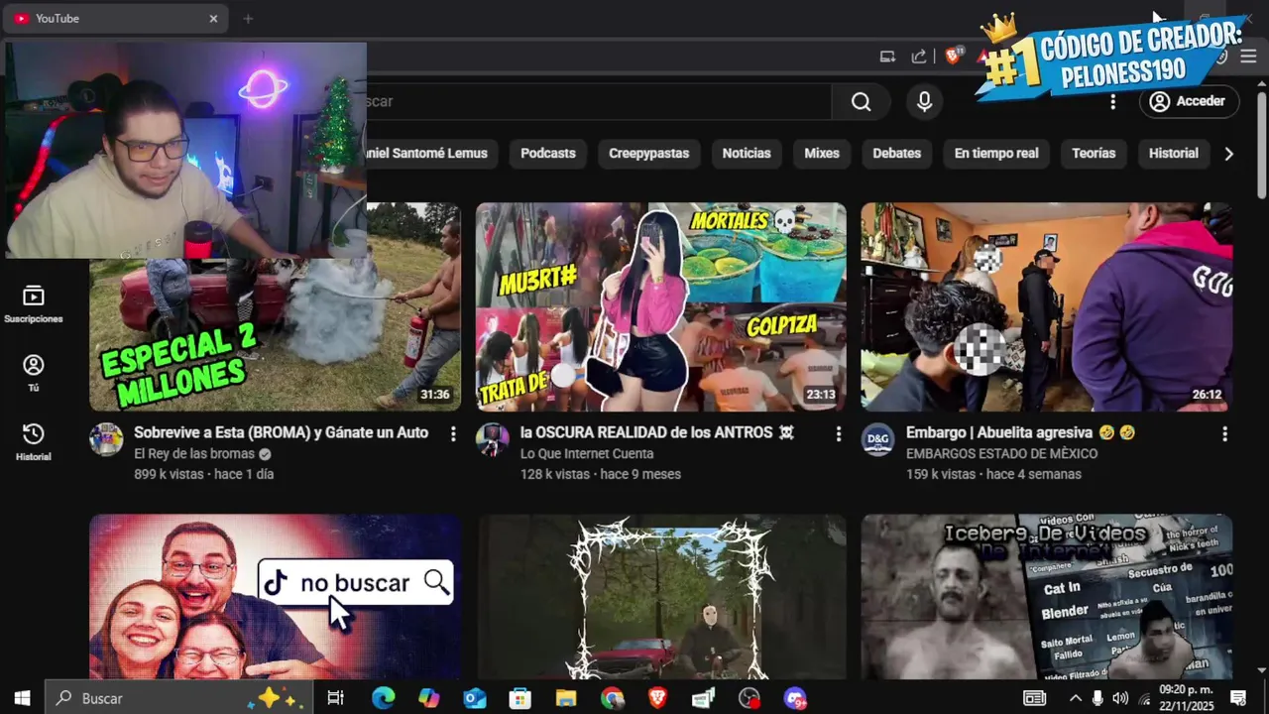1269x714 pixels.
Task: Select the Podcasts filter chip
Action: coord(548,153)
